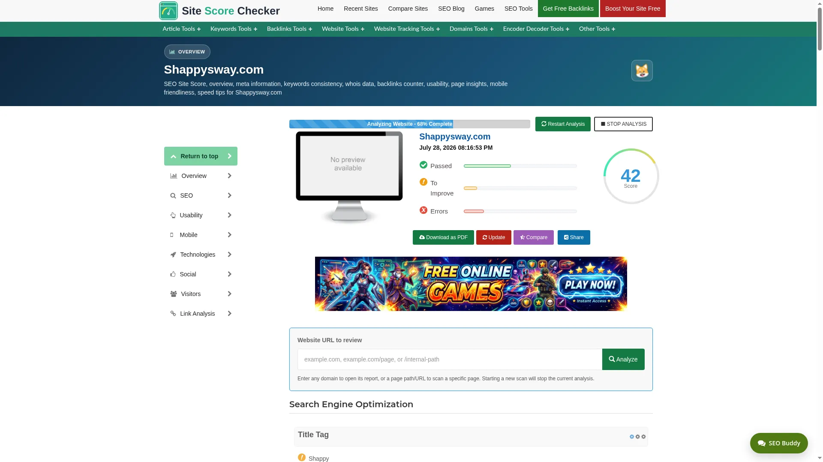Select the Mobile phone icon in sidebar

point(172,235)
